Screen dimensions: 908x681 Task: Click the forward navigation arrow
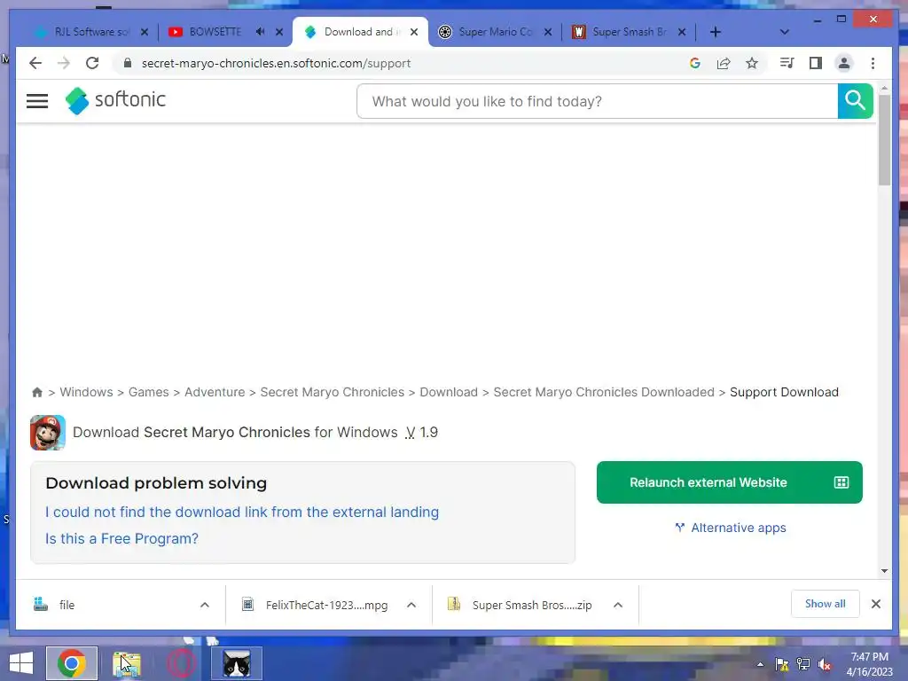pyautogui.click(x=64, y=63)
